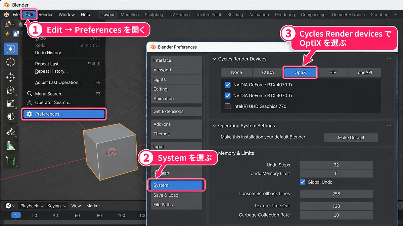The height and width of the screenshot is (226, 403).
Task: Enable Intel(R) UHD Graphics 770 device
Action: (x=227, y=106)
